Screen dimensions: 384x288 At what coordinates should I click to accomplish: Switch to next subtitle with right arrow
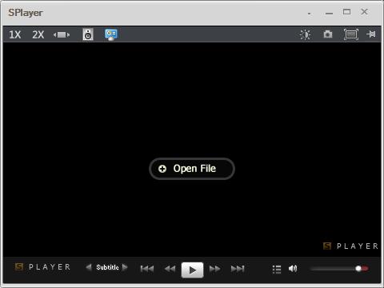pyautogui.click(x=125, y=267)
